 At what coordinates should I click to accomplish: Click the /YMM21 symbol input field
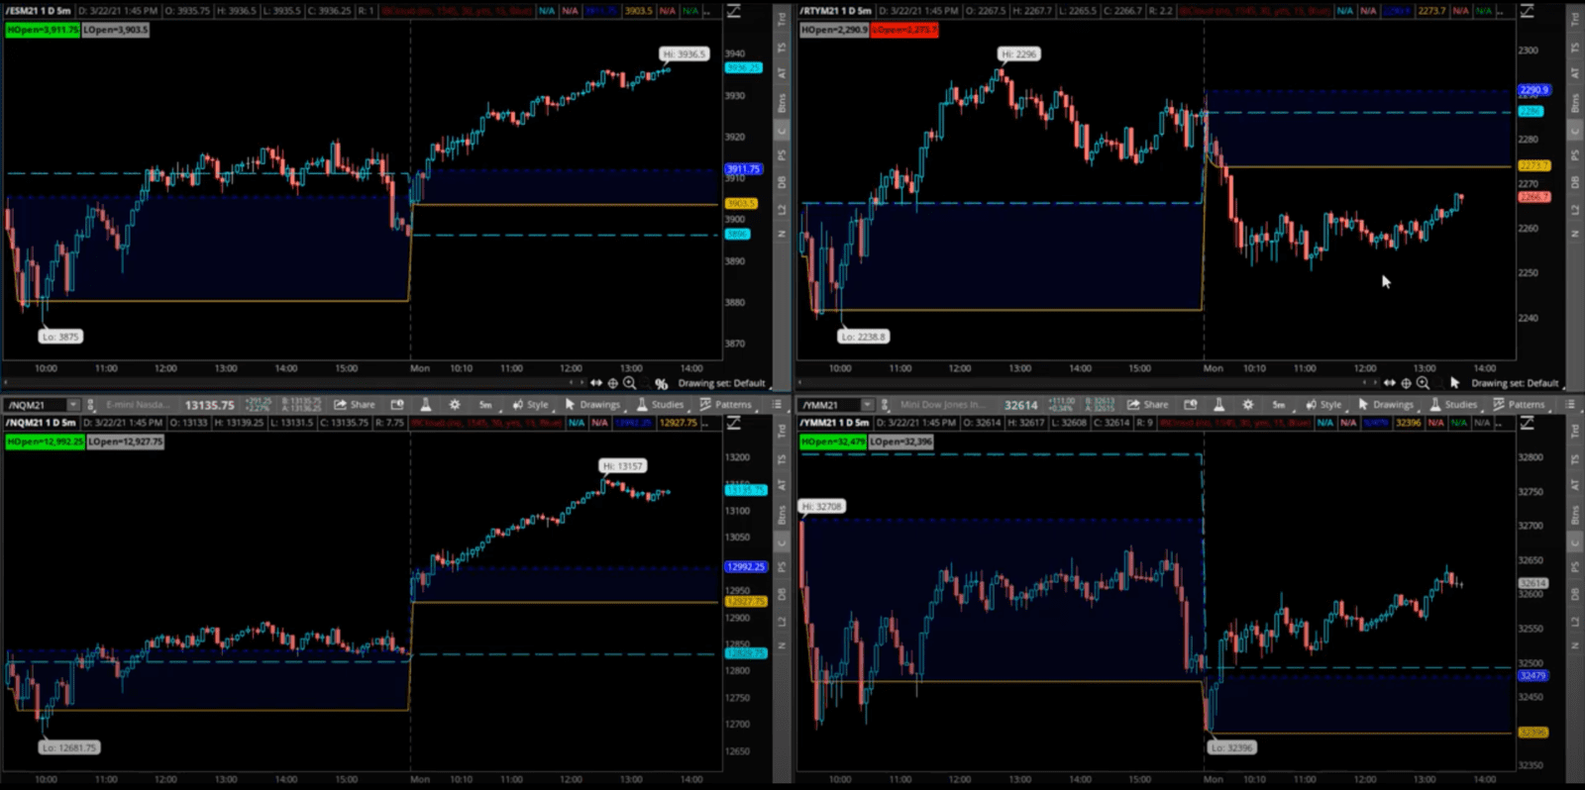tap(829, 405)
